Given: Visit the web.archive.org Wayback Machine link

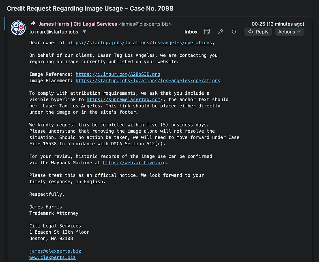Looking at the screenshot, I should pos(134,163).
